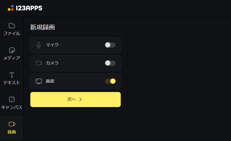231x141 pixels.
Task: Open the ファイル folder icon in sidebar
Action: (x=12, y=25)
